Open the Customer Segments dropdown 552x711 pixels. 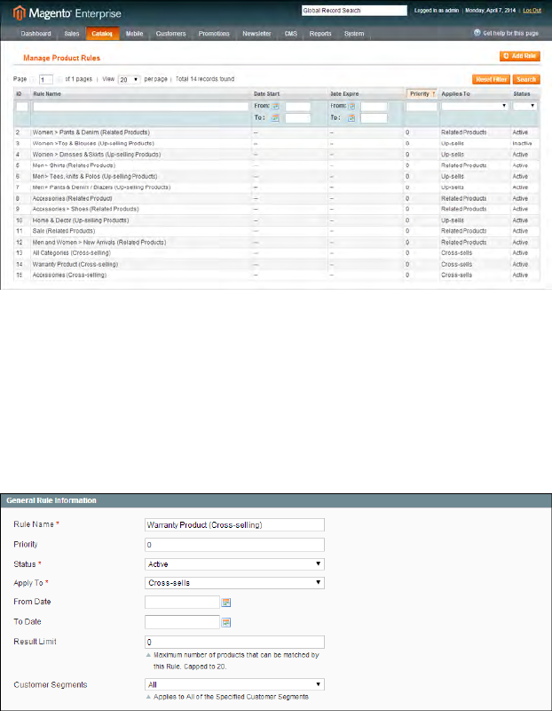234,684
